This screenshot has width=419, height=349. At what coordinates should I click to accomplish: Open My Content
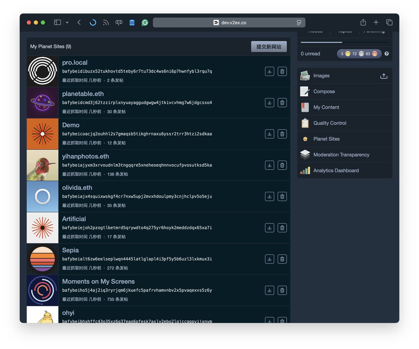pyautogui.click(x=345, y=107)
